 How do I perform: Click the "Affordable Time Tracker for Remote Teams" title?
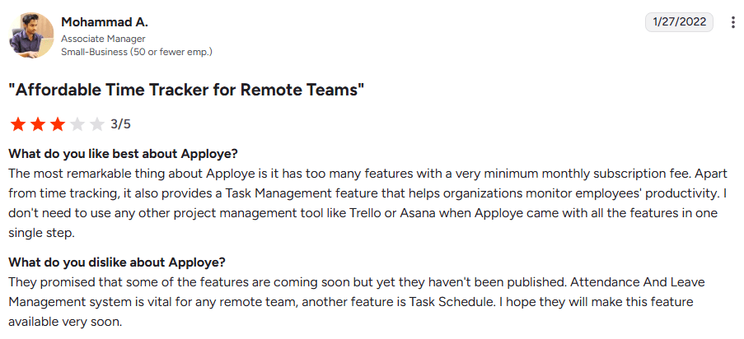[x=186, y=90]
